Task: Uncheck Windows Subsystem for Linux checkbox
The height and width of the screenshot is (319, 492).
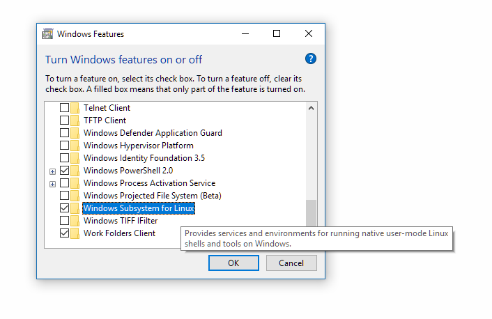Action: point(64,208)
